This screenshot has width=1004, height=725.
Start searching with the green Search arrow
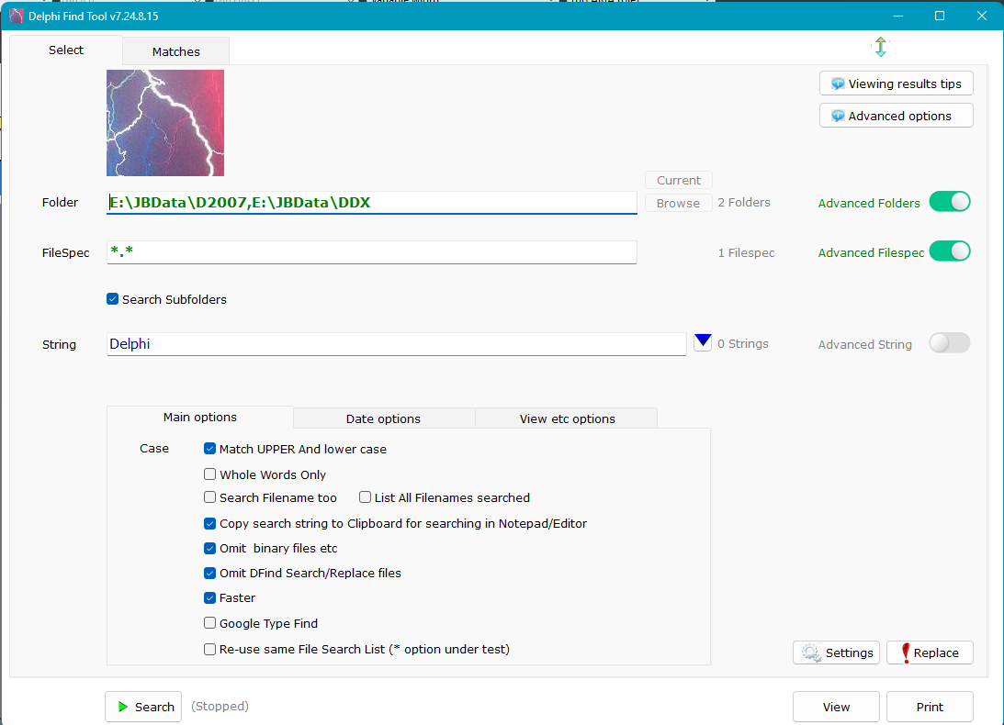(121, 706)
